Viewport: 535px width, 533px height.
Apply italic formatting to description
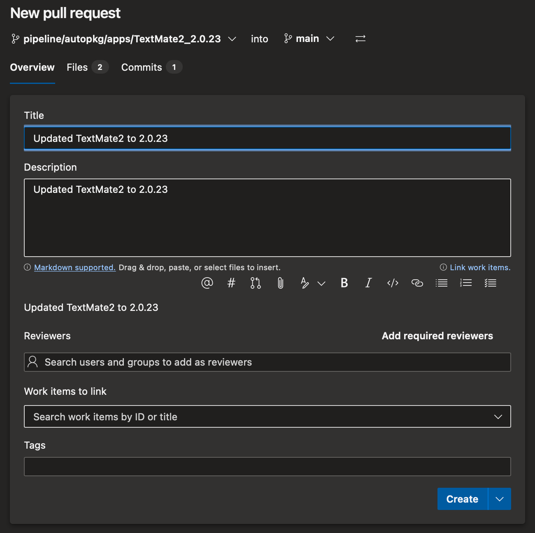[x=368, y=283]
